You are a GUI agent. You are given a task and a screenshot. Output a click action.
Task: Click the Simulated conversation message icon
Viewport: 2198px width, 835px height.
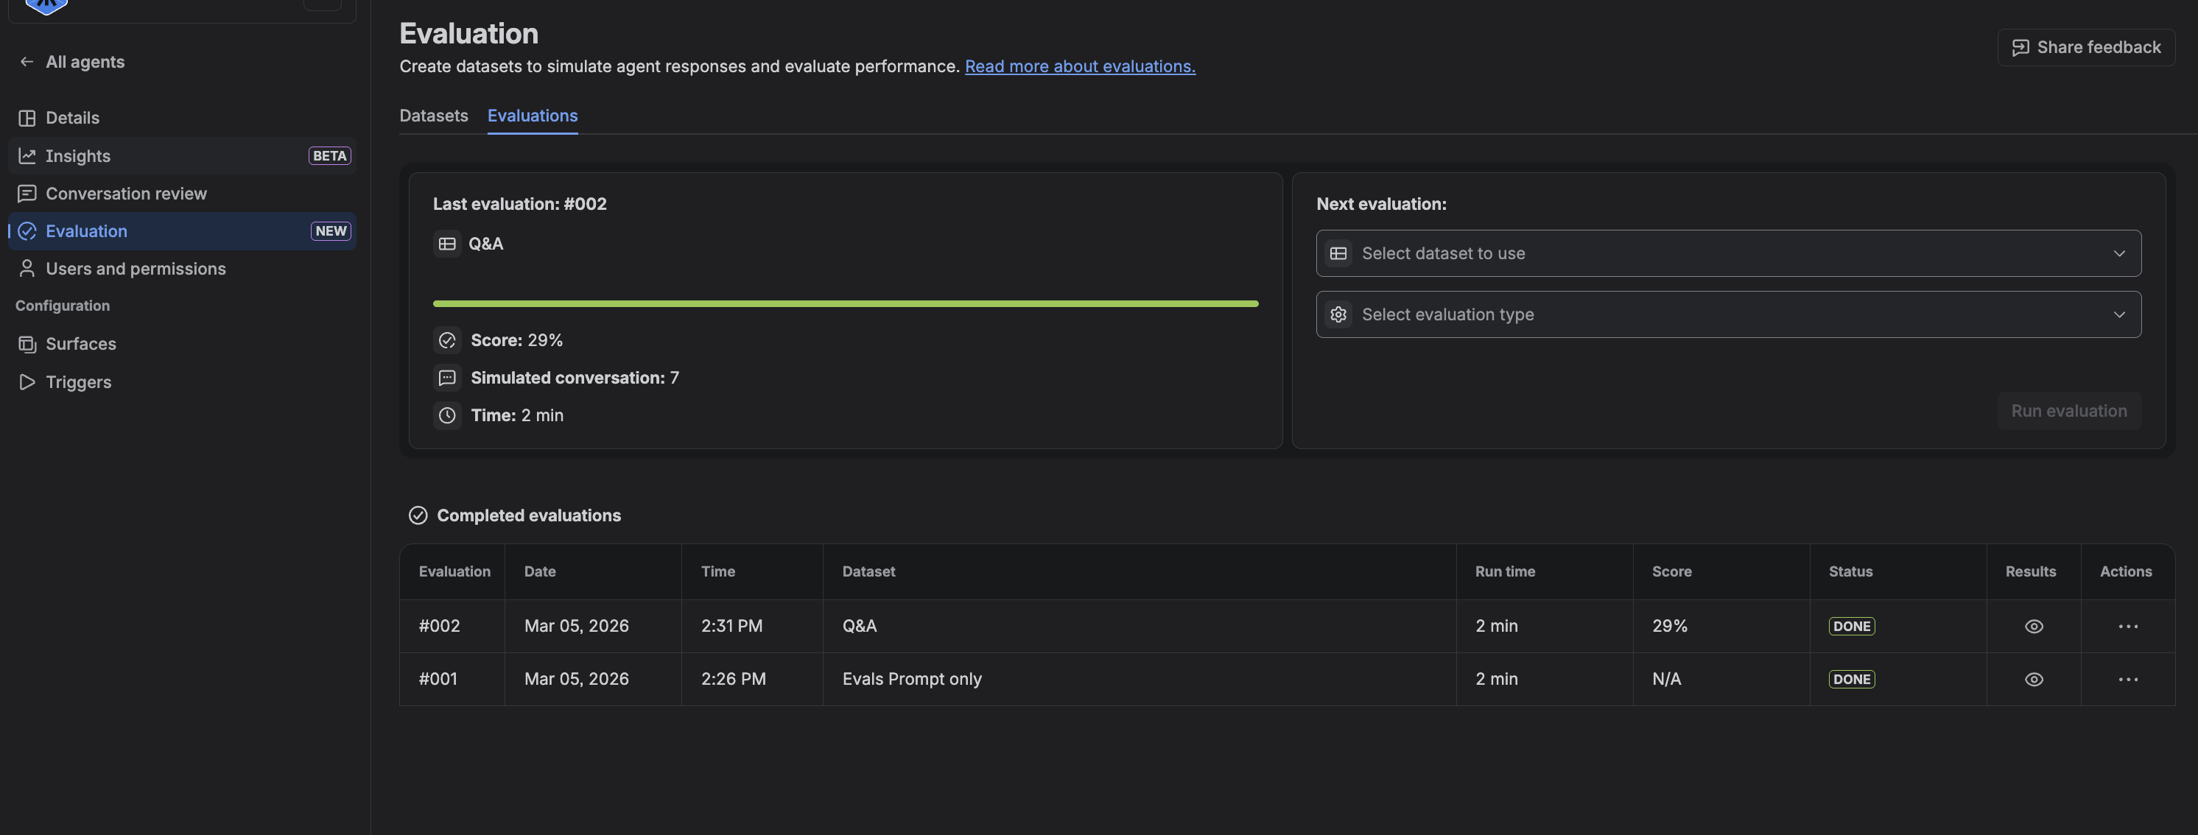point(447,378)
